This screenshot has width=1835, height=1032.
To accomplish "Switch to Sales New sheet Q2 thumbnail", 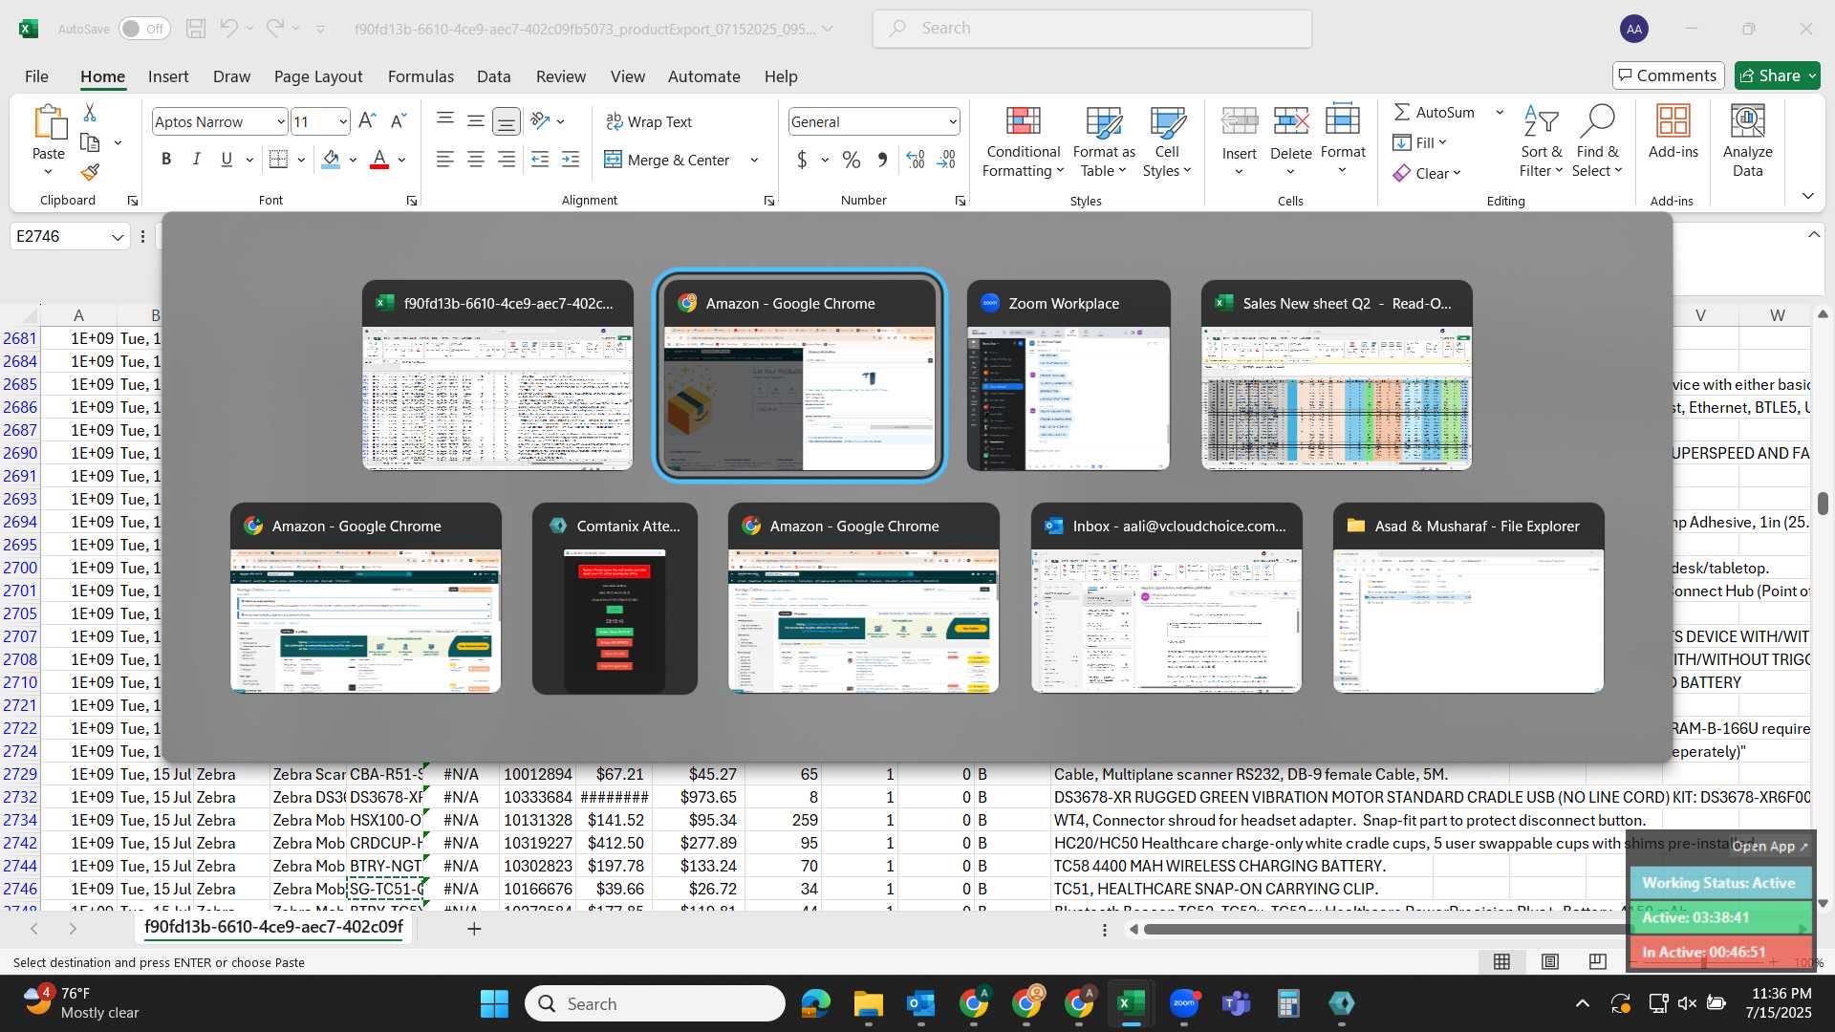I will [1336, 376].
